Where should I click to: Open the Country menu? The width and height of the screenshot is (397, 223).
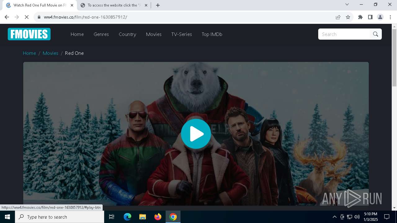tap(127, 34)
